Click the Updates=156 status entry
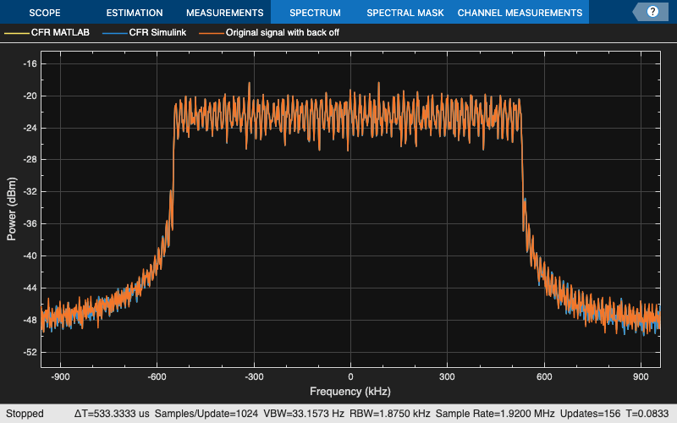677x423 pixels. [x=590, y=414]
